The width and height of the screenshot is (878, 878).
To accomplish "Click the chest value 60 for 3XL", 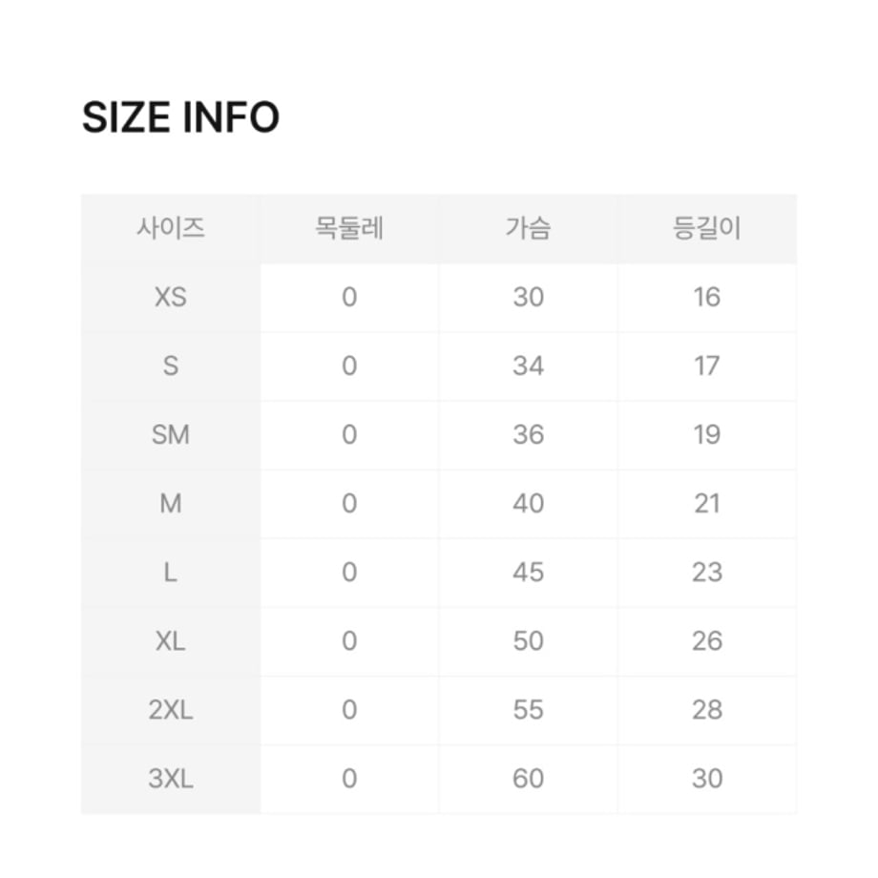I will [528, 779].
